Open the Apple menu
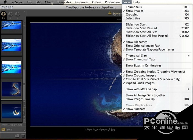 pyautogui.click(x=5, y=2)
